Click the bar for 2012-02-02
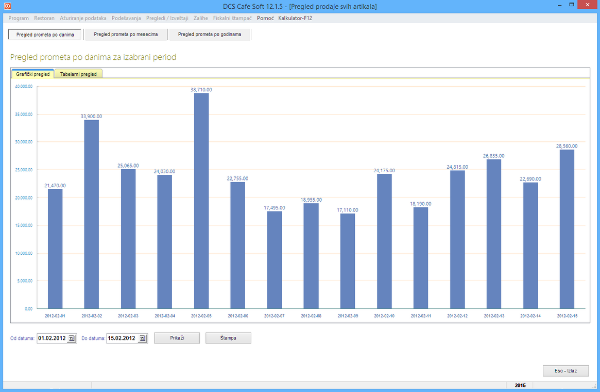 click(91, 214)
